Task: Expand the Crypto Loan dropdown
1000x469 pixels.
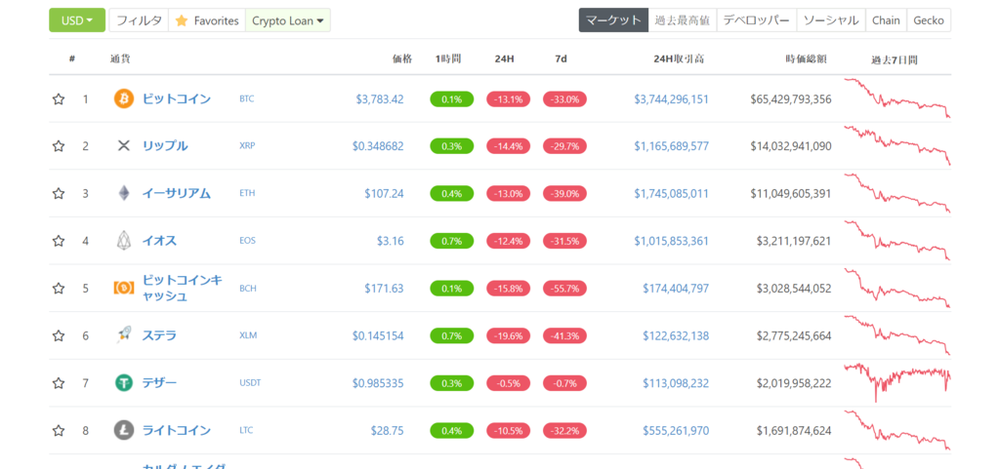Action: (x=288, y=20)
